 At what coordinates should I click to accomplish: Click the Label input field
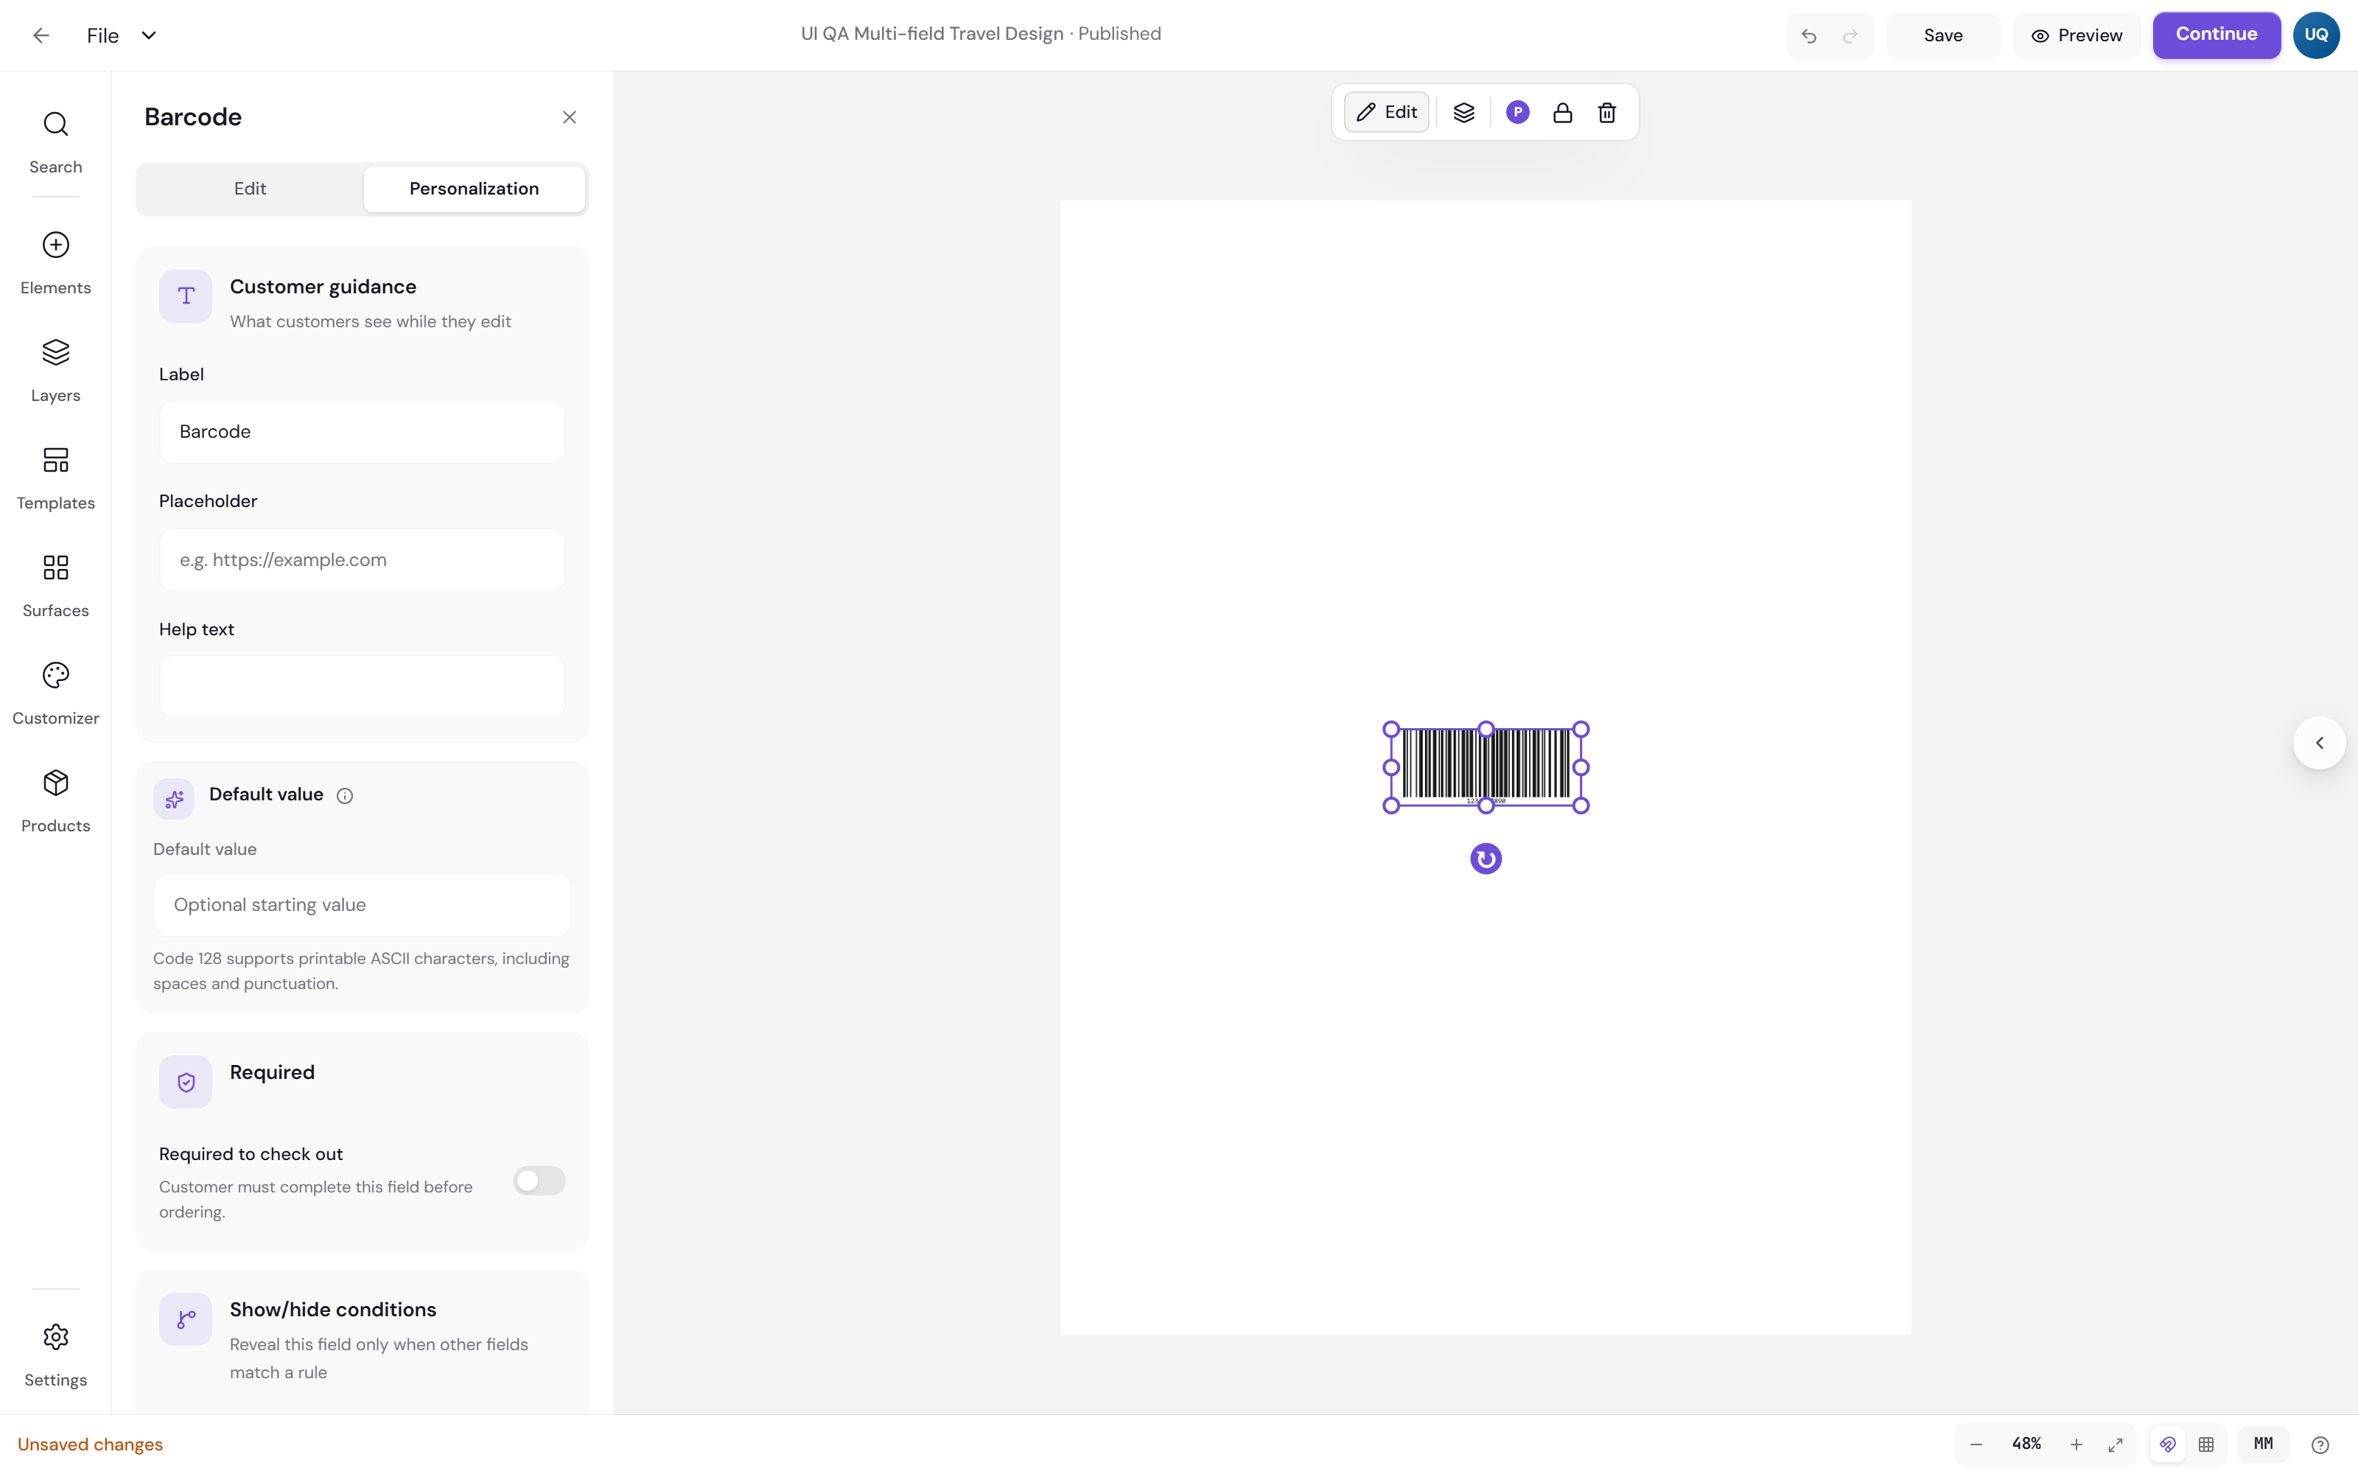(x=362, y=432)
